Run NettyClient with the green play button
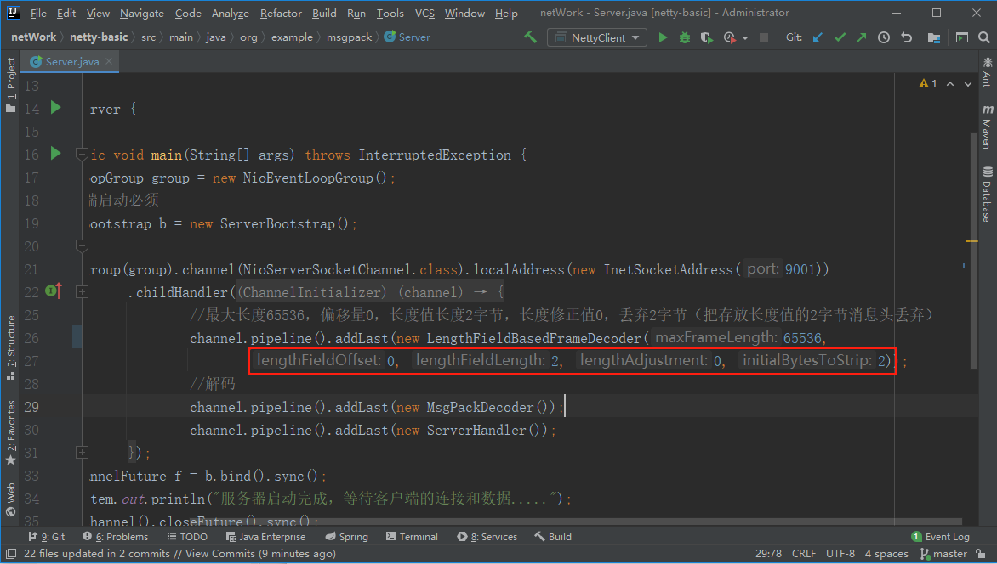 (664, 37)
